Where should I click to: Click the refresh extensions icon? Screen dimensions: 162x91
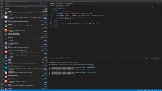(x=43, y=3)
